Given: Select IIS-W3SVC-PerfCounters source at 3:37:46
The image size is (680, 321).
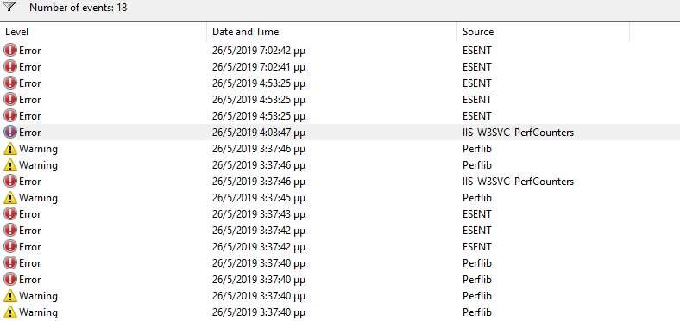Looking at the screenshot, I should click(x=519, y=182).
